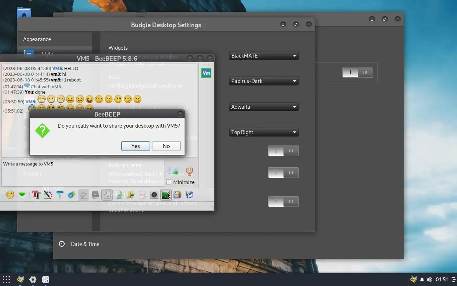Click the send message envelope icon
Screen dimensions: 457x286
pos(173,171)
